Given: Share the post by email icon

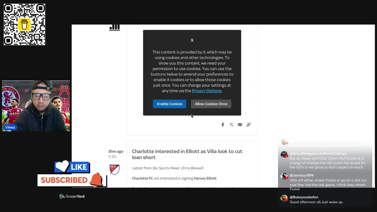Looking at the screenshot, I should 240,125.
